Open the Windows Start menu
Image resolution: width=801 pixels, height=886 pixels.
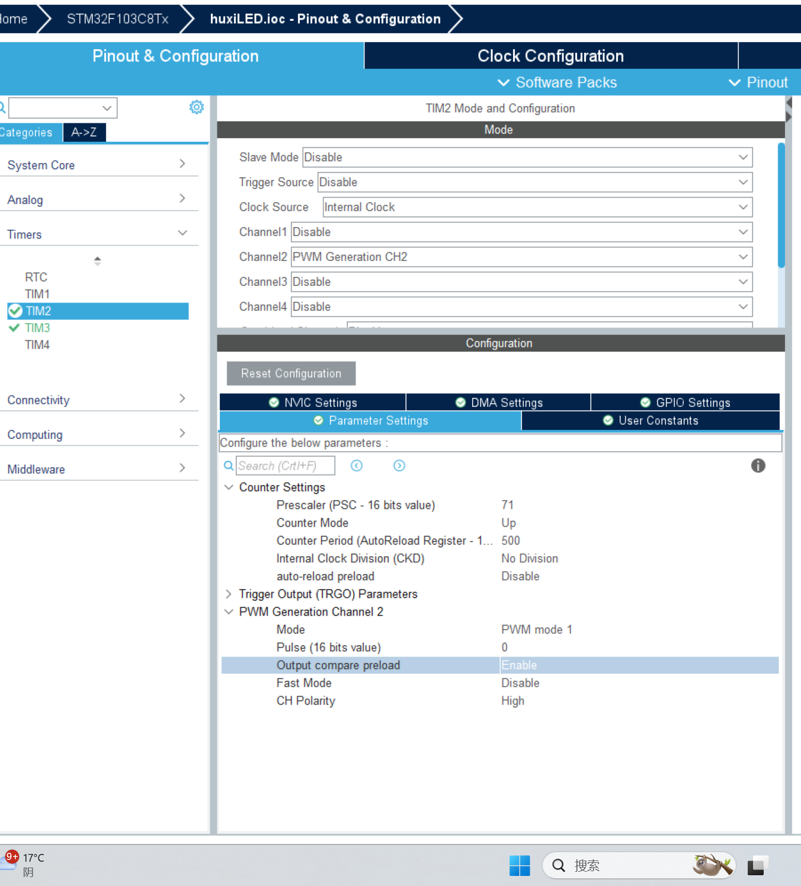[520, 866]
